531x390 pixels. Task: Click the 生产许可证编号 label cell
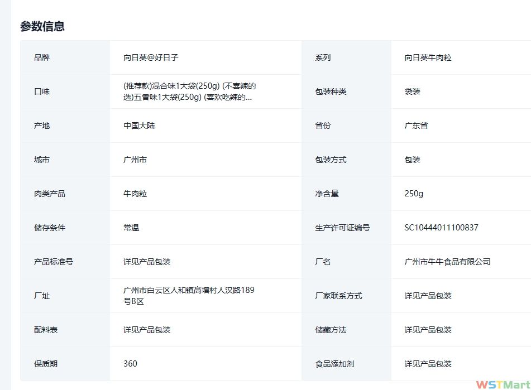[342, 228]
